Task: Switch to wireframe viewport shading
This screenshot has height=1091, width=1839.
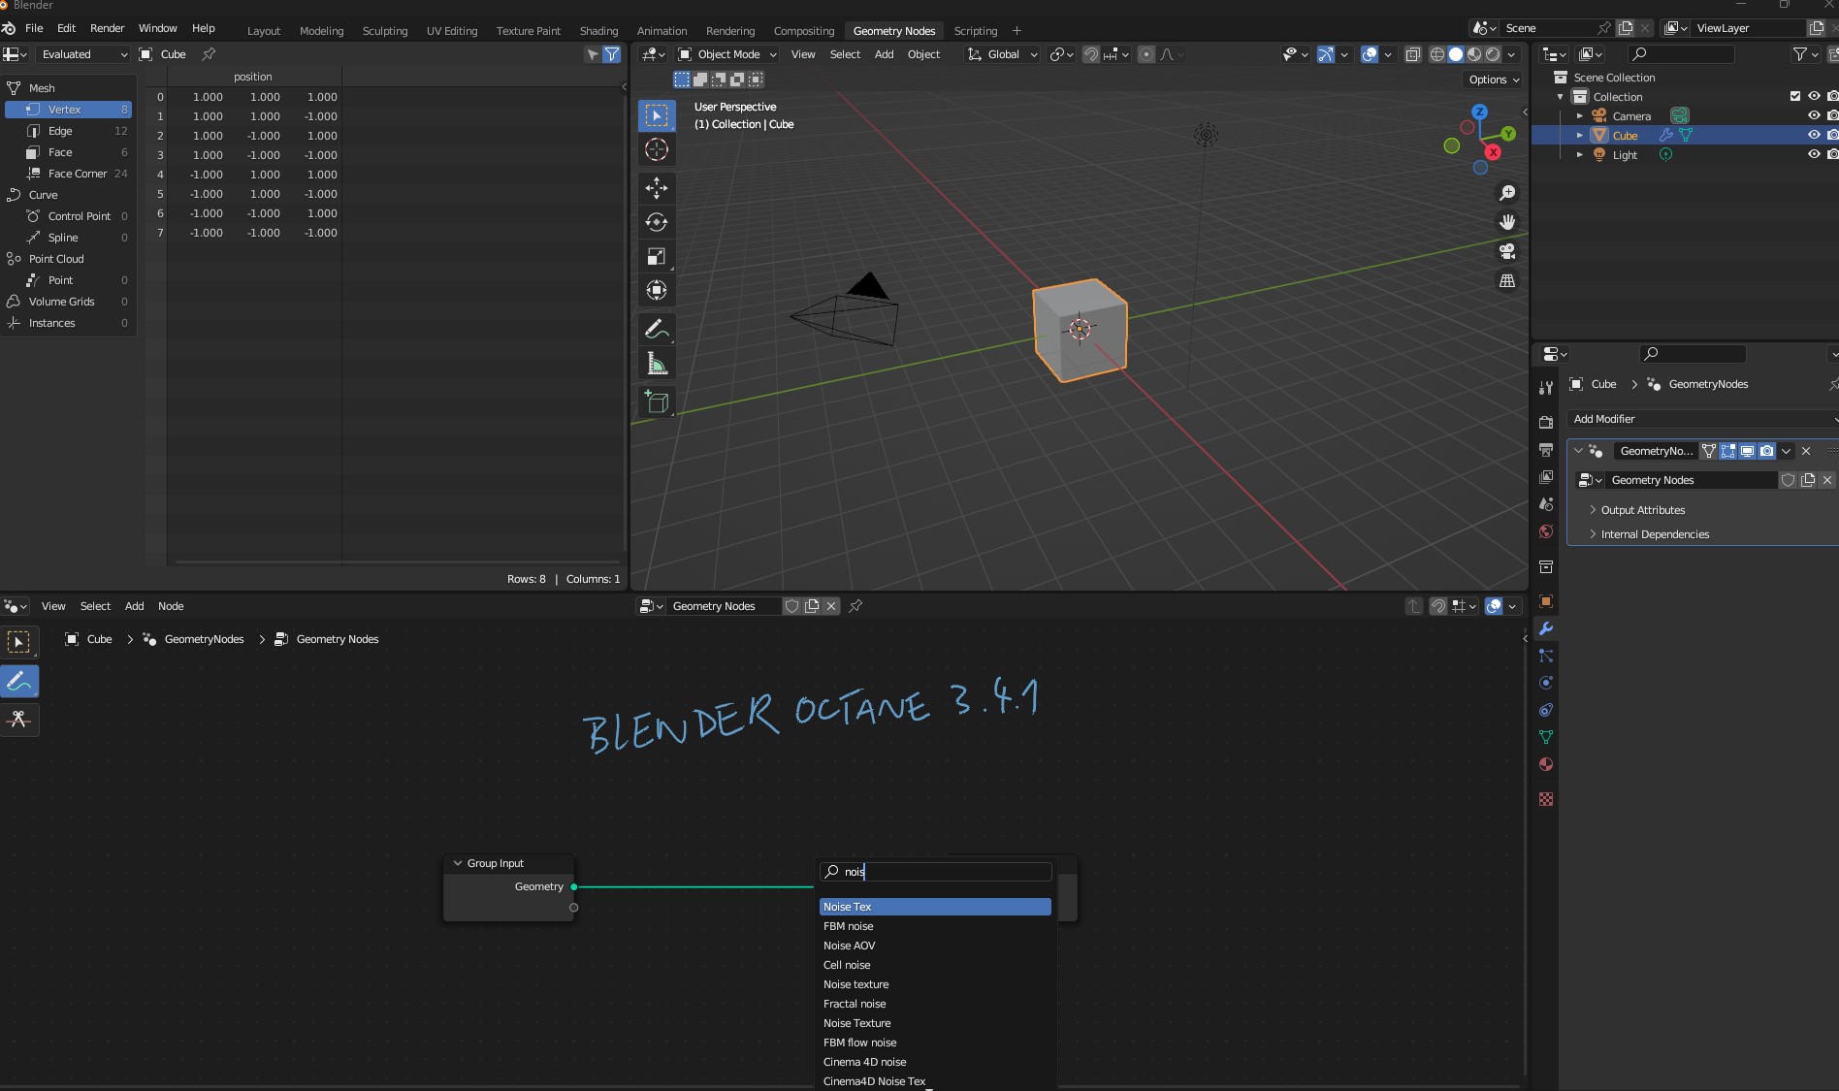Action: [x=1437, y=54]
